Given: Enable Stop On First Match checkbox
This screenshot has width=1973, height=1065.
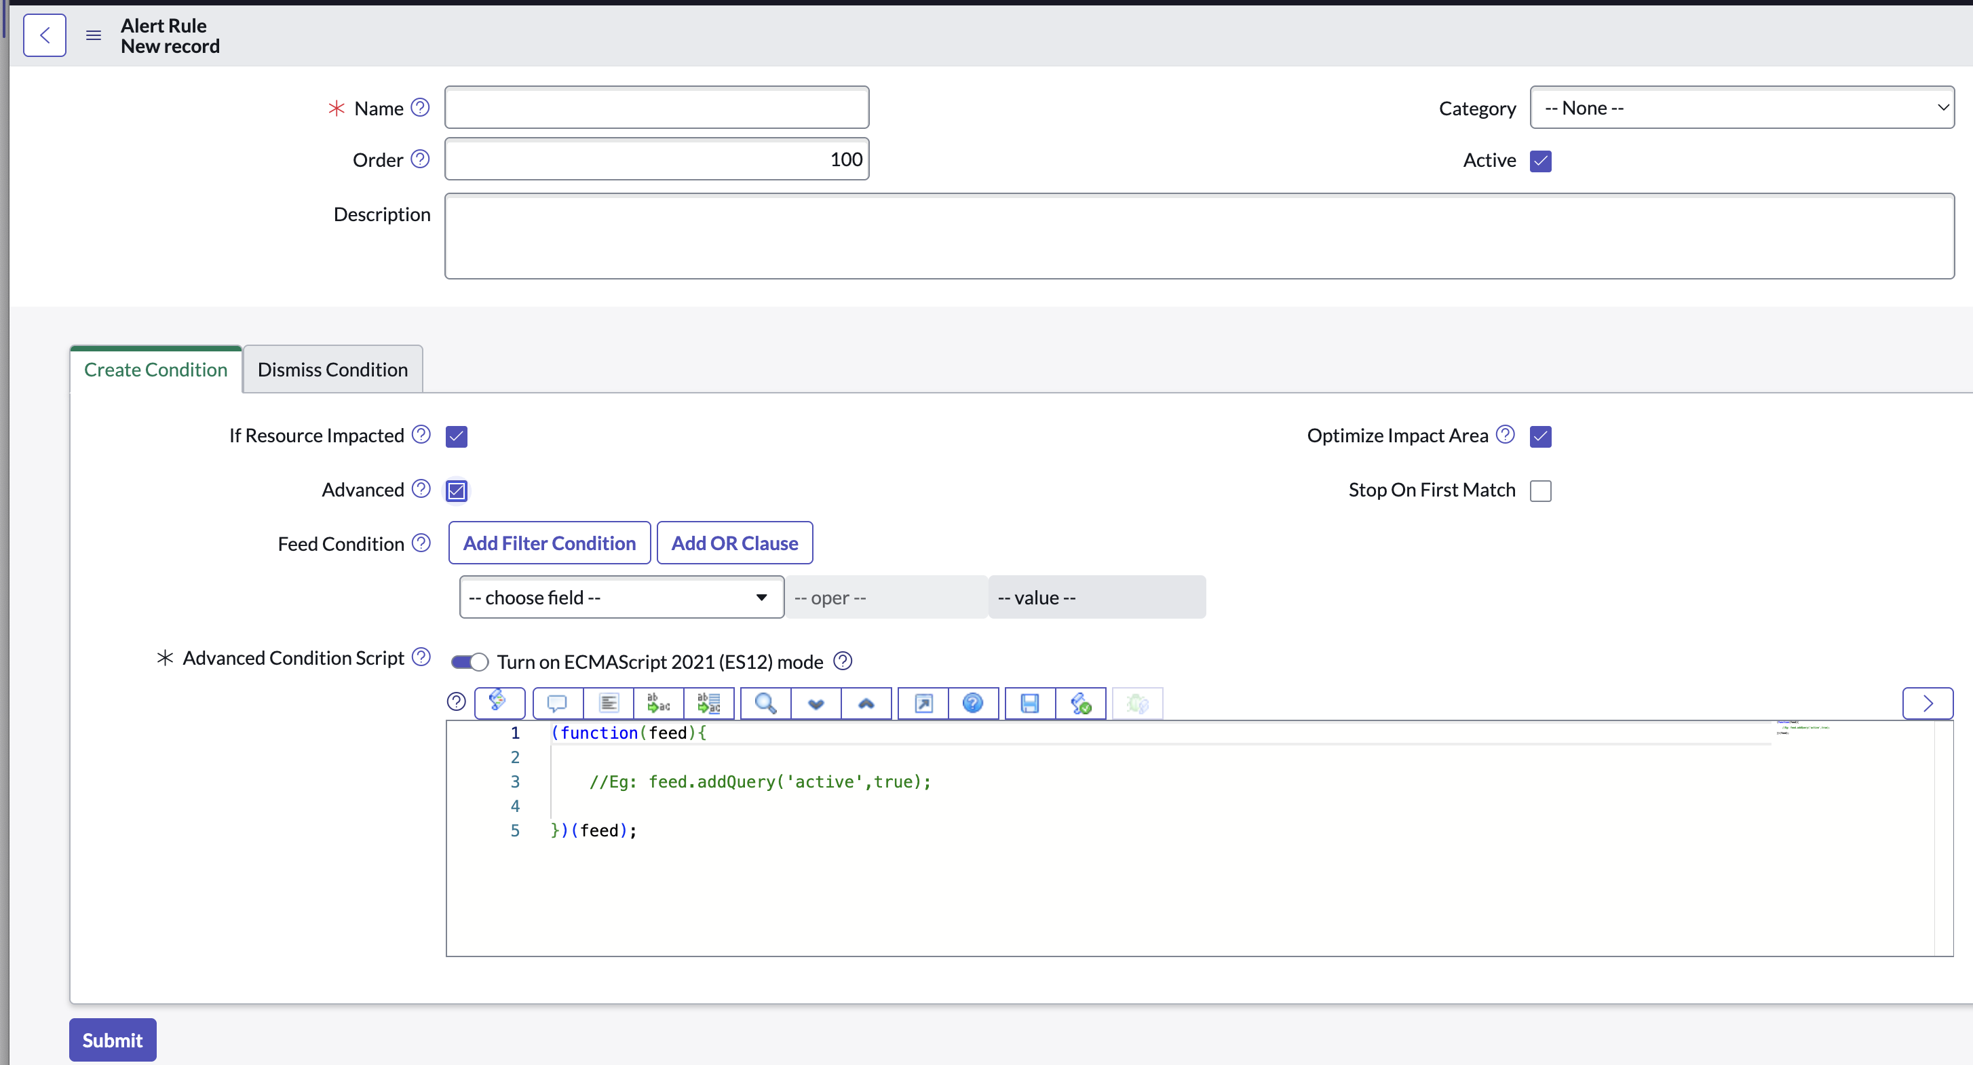Looking at the screenshot, I should [x=1540, y=490].
